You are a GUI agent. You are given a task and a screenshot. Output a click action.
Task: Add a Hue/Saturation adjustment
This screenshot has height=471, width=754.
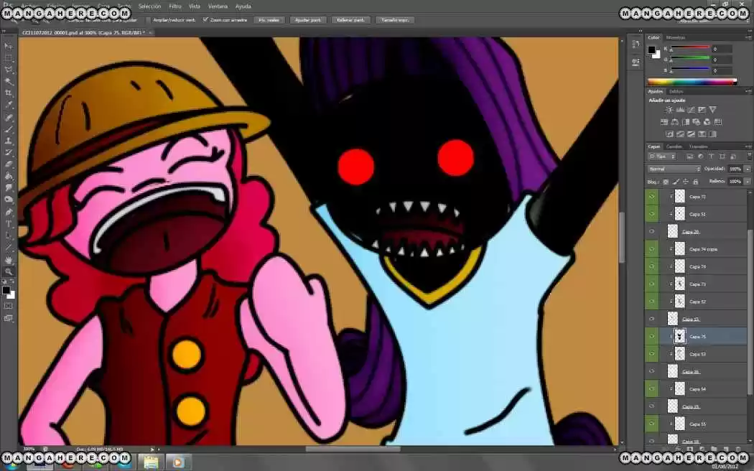coord(664,122)
